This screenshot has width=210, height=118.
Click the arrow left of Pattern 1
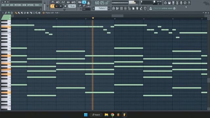point(94,9)
